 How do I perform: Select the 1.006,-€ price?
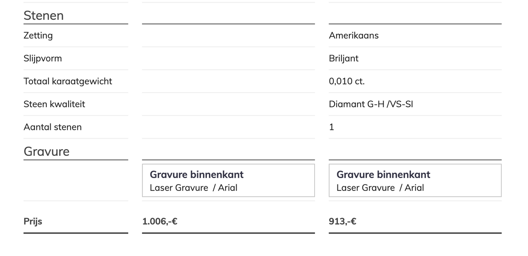click(160, 221)
